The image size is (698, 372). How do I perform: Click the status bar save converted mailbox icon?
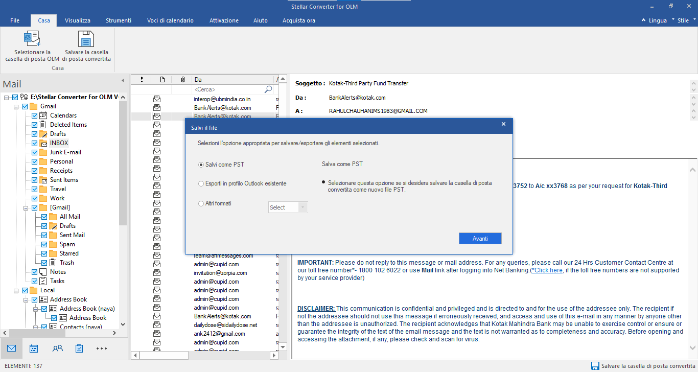[x=595, y=366]
